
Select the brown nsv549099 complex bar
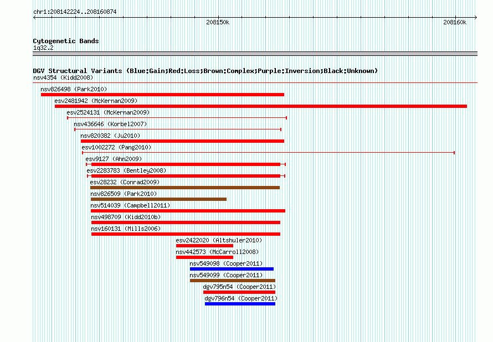pos(233,281)
